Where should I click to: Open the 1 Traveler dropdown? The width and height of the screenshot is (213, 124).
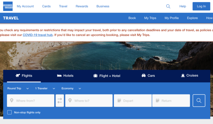click(x=45, y=89)
